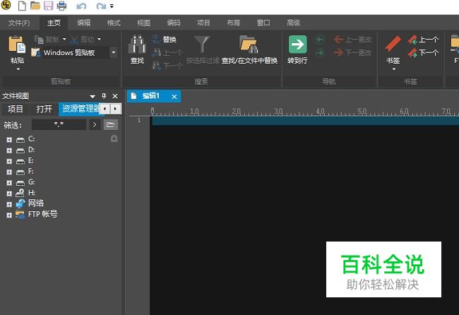Click the Paste (粘贴) clipboard icon
The height and width of the screenshot is (315, 459).
[x=17, y=46]
